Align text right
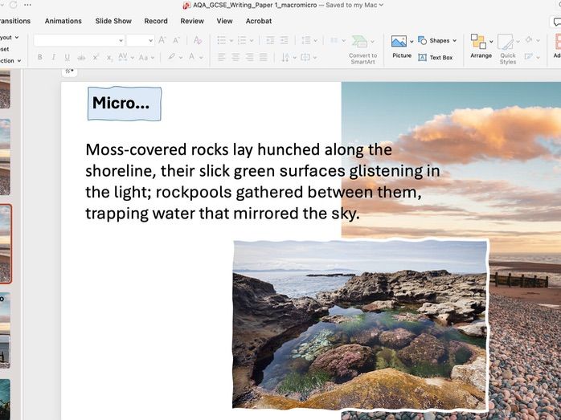The image size is (561, 420). 249,57
